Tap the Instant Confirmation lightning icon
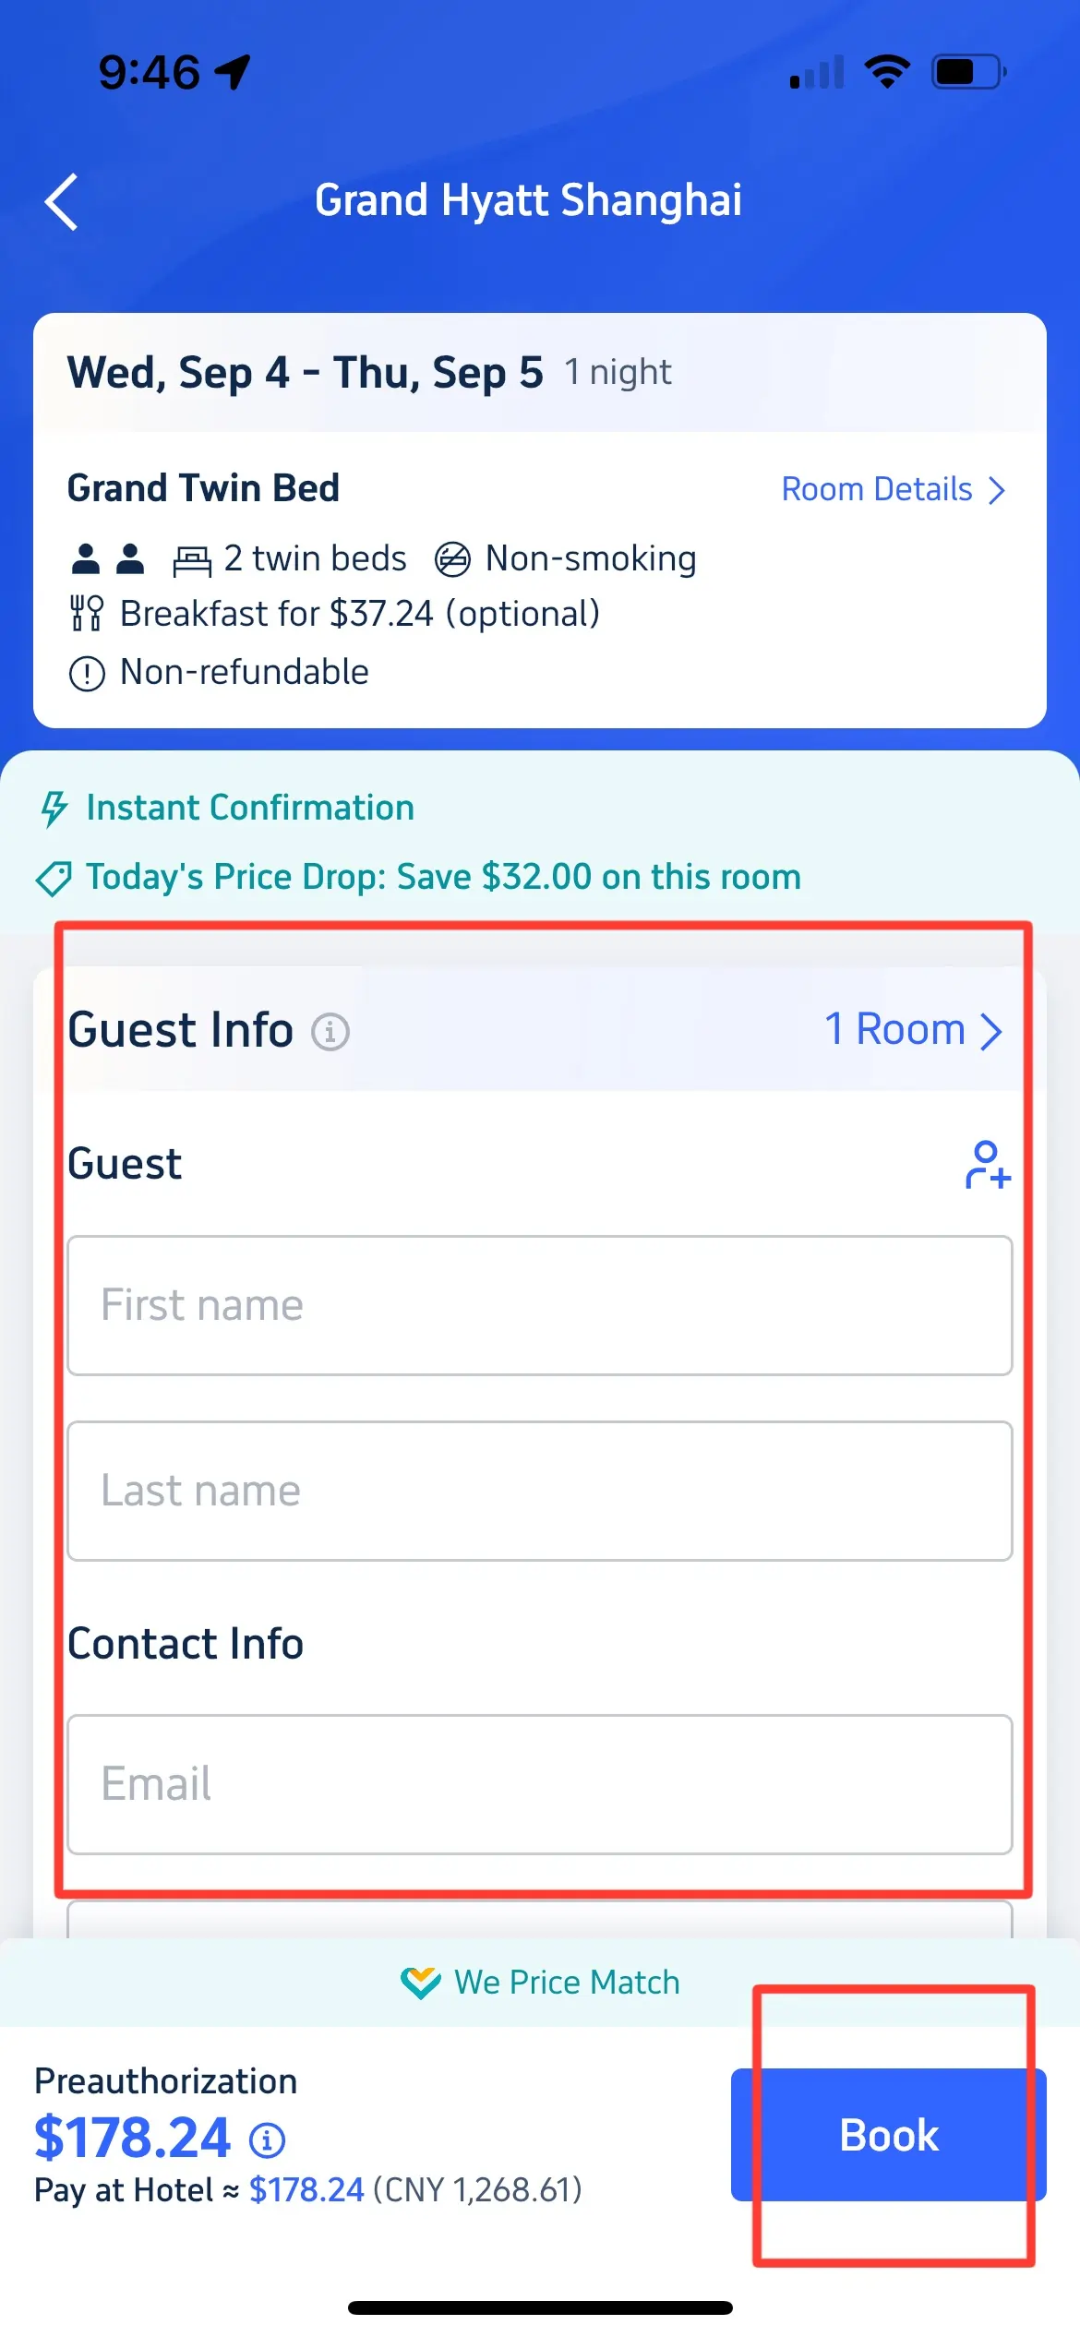Viewport: 1080px width, 2337px height. pos(54,809)
